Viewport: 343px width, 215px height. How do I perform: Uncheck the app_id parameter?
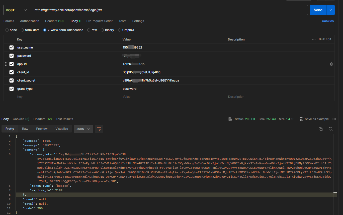[x=11, y=64]
